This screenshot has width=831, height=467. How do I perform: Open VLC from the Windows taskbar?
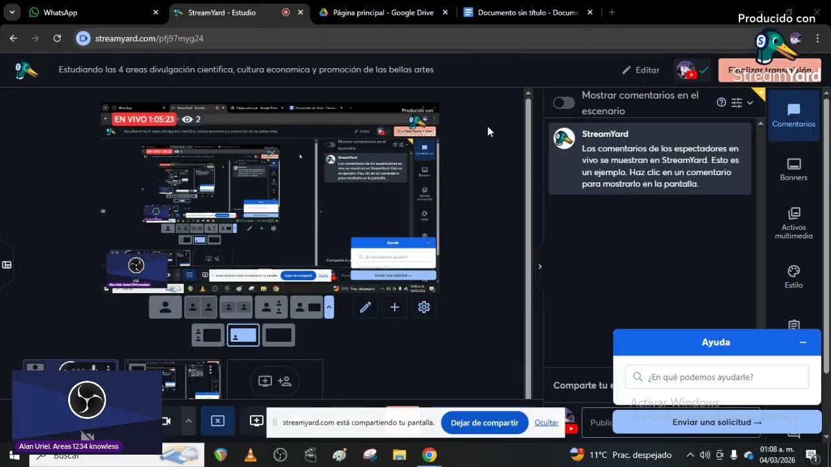tap(250, 455)
